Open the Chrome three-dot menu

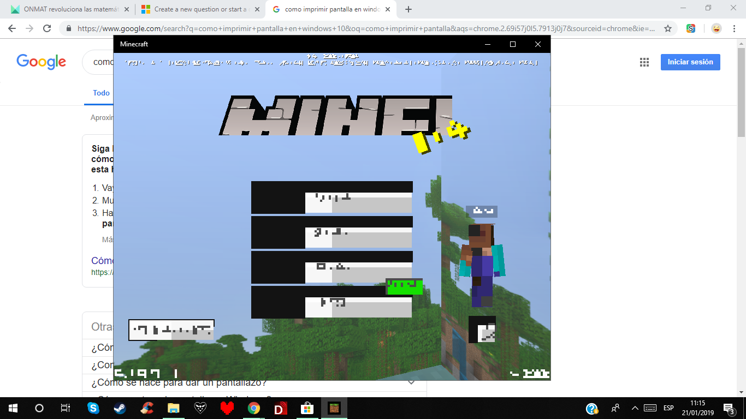[735, 28]
